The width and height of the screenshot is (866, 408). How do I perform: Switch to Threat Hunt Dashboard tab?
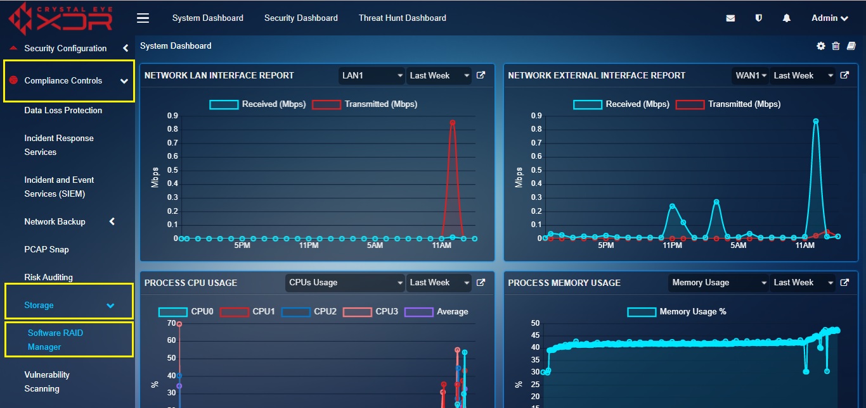pos(403,18)
